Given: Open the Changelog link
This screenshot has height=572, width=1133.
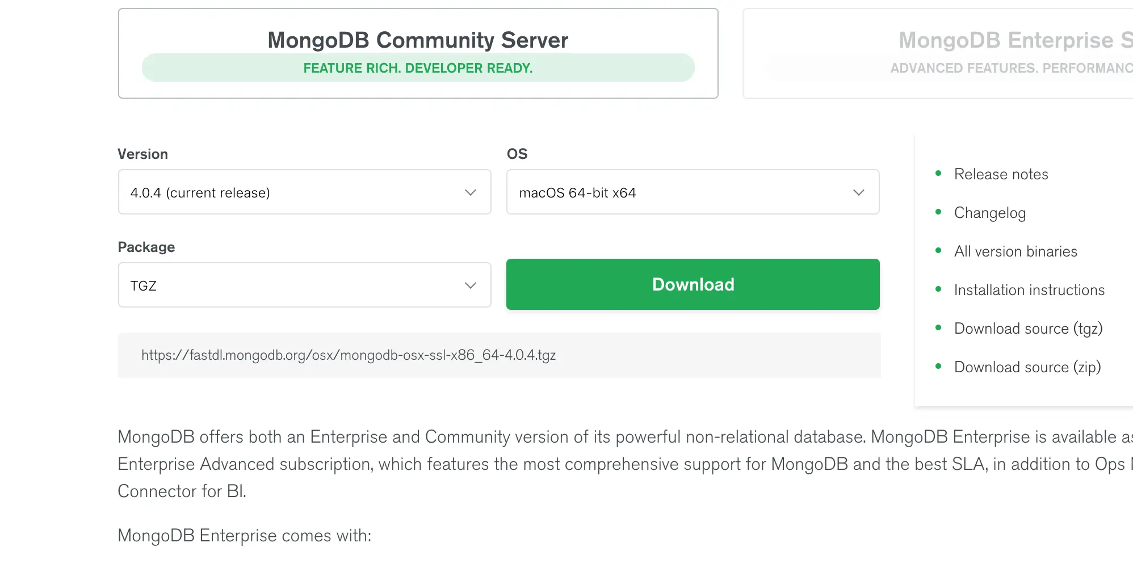Looking at the screenshot, I should tap(989, 213).
